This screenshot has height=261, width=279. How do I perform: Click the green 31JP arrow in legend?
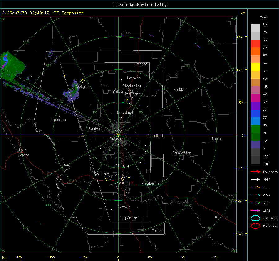pyautogui.click(x=255, y=203)
